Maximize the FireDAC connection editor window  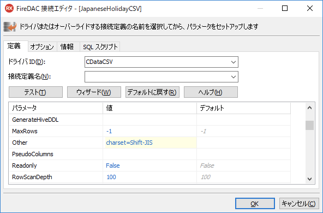click(285, 8)
